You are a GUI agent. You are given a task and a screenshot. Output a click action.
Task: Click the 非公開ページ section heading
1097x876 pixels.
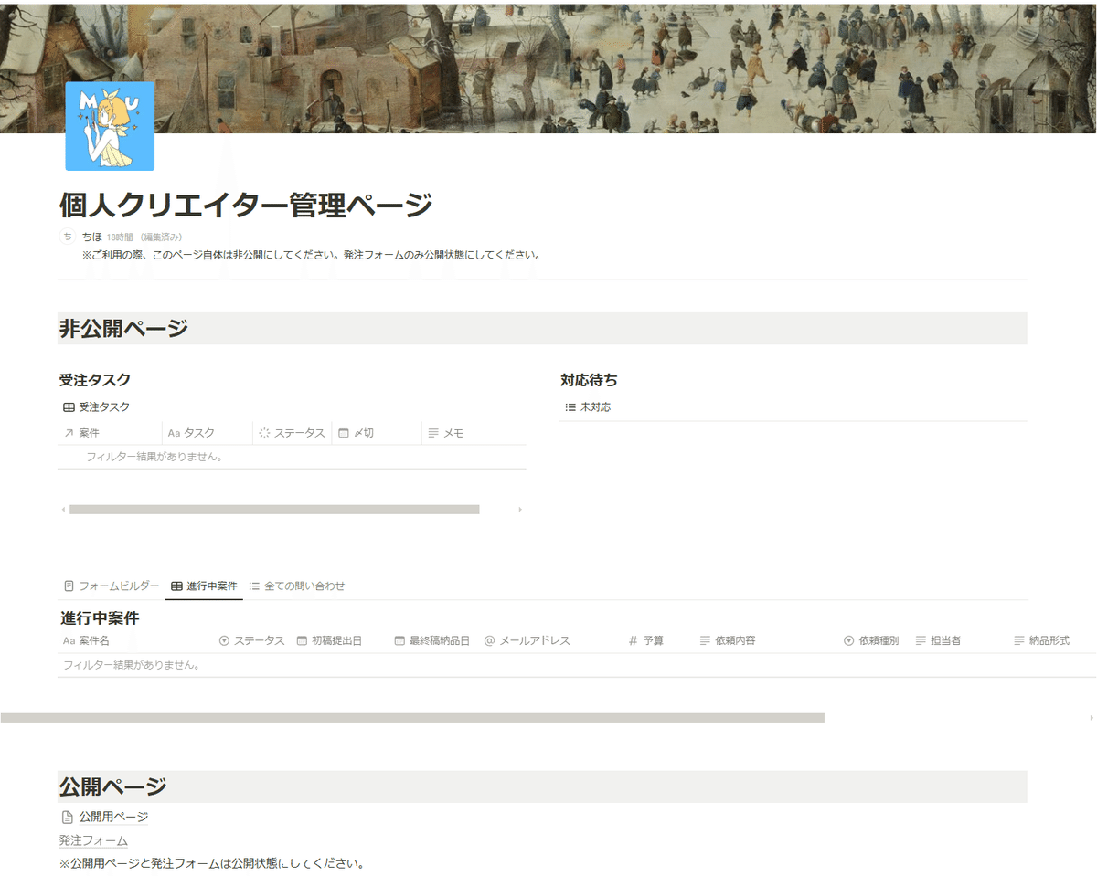[x=123, y=329]
